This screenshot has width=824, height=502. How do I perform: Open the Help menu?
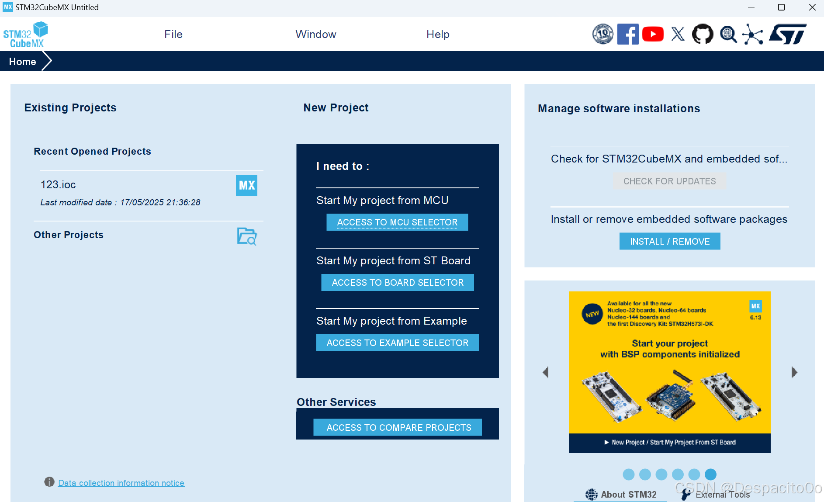click(438, 34)
